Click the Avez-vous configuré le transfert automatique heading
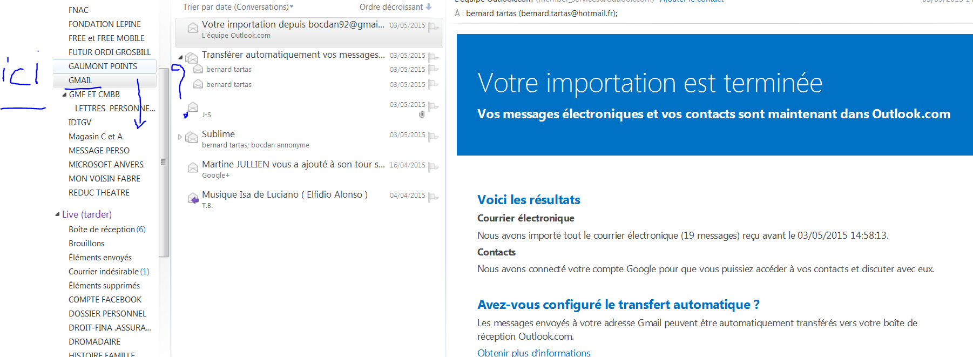973x357 pixels. coord(618,305)
